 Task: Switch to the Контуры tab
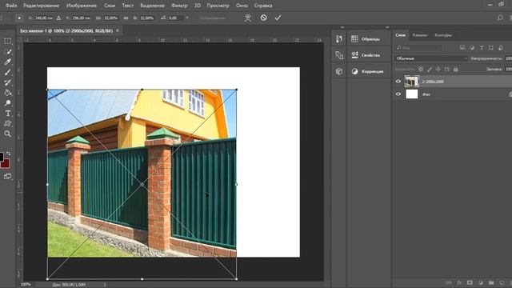443,35
